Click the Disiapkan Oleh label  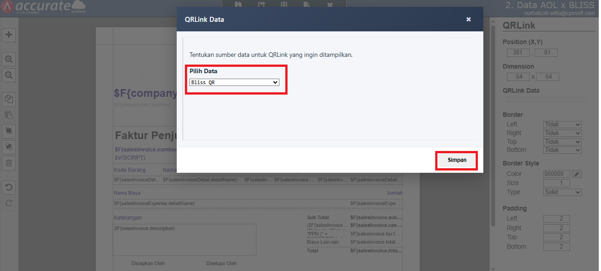(x=148, y=263)
